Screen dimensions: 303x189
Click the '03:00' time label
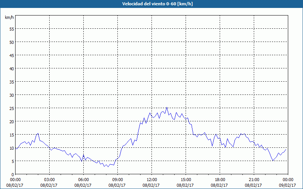[x=49, y=180]
